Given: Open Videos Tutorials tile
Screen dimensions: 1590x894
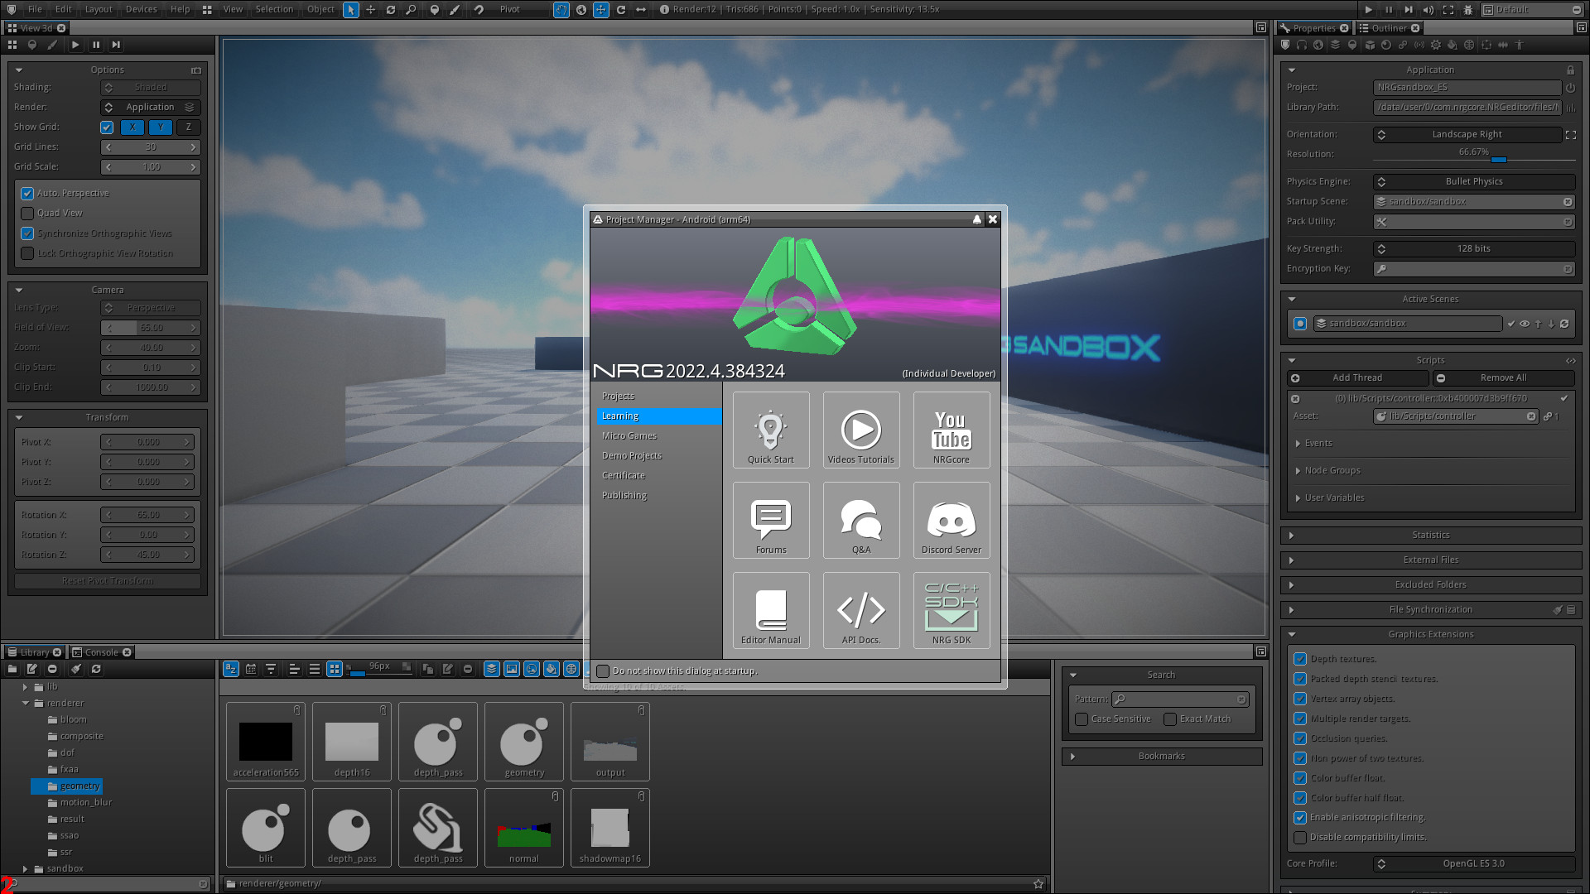Looking at the screenshot, I should (860, 430).
